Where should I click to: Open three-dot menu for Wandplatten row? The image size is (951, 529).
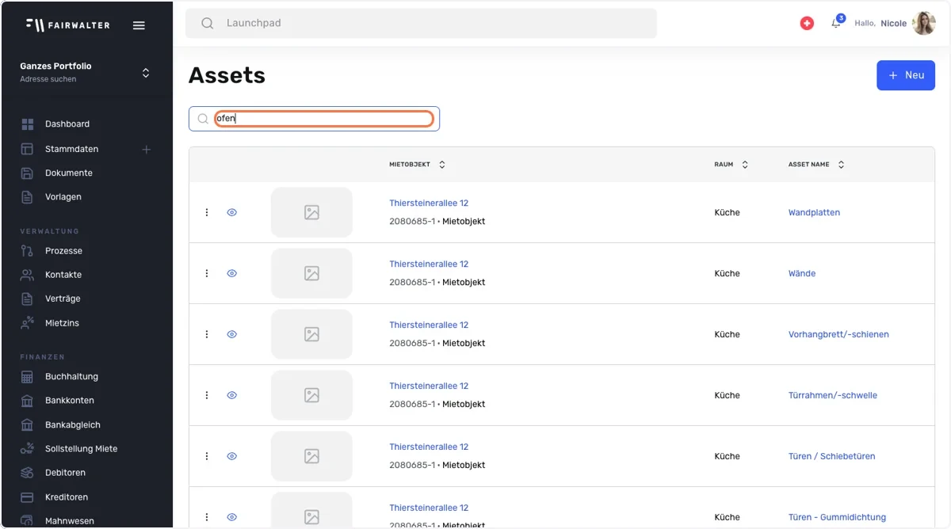click(207, 212)
